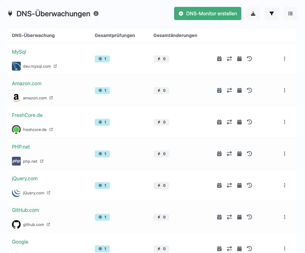Screen dimensions: 305x253
Task: Click history icon in MySql row
Action: click(249, 59)
